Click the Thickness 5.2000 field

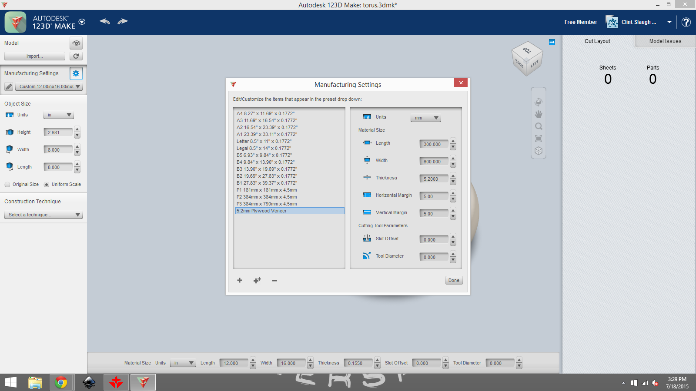434,179
